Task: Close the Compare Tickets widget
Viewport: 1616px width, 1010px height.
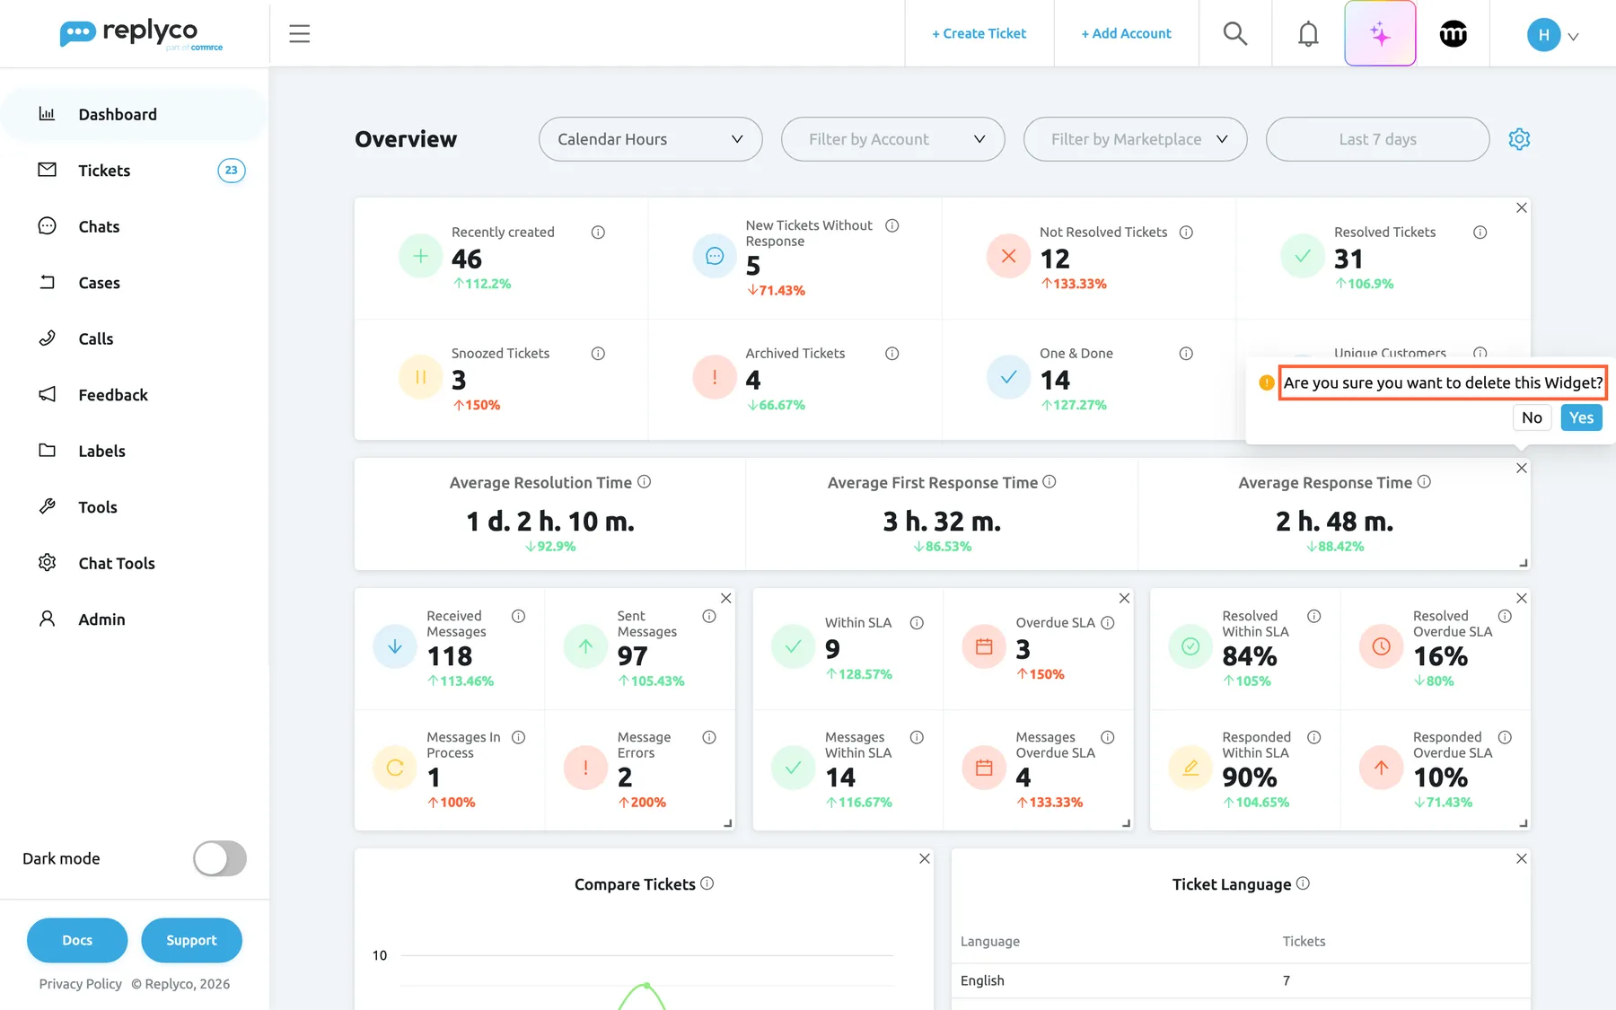Action: click(925, 859)
